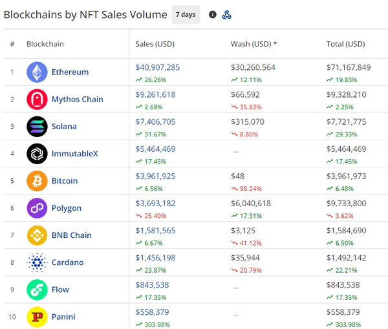388x329 pixels.
Task: Sort by Total (USD) column header
Action: (x=345, y=44)
